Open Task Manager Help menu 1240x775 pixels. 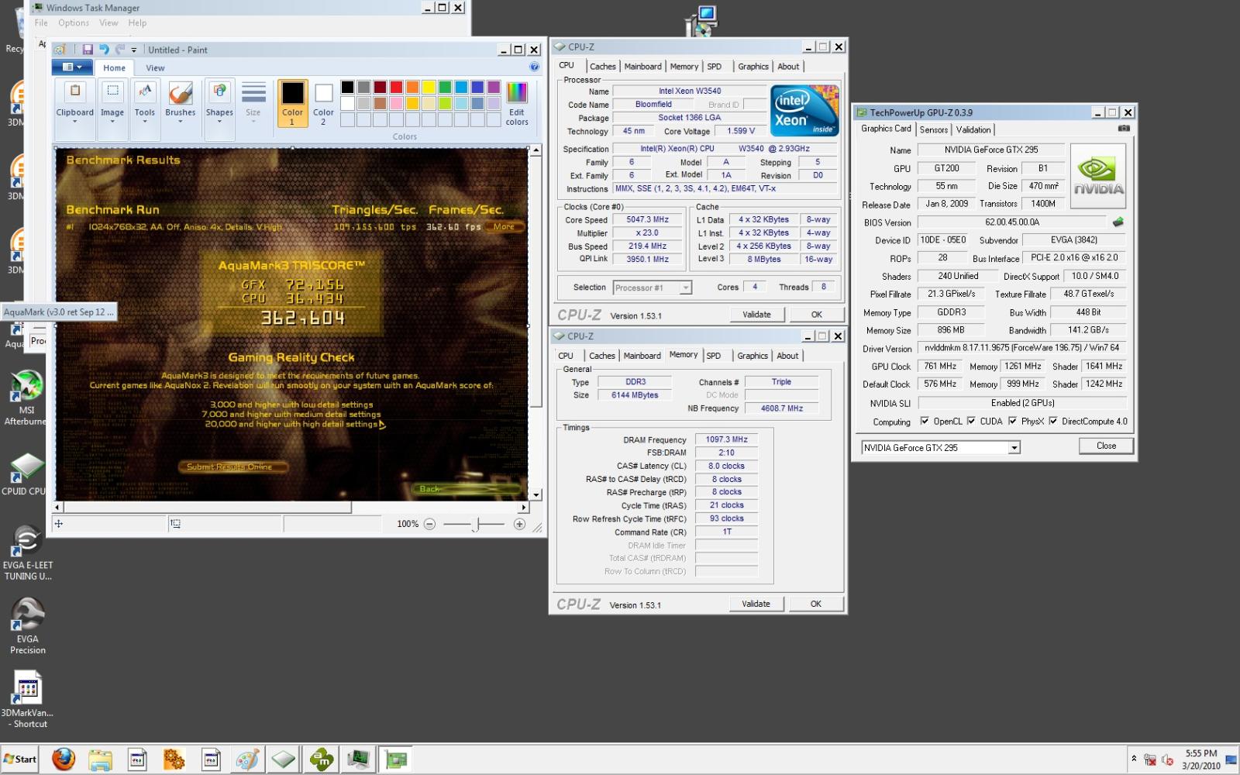point(137,23)
